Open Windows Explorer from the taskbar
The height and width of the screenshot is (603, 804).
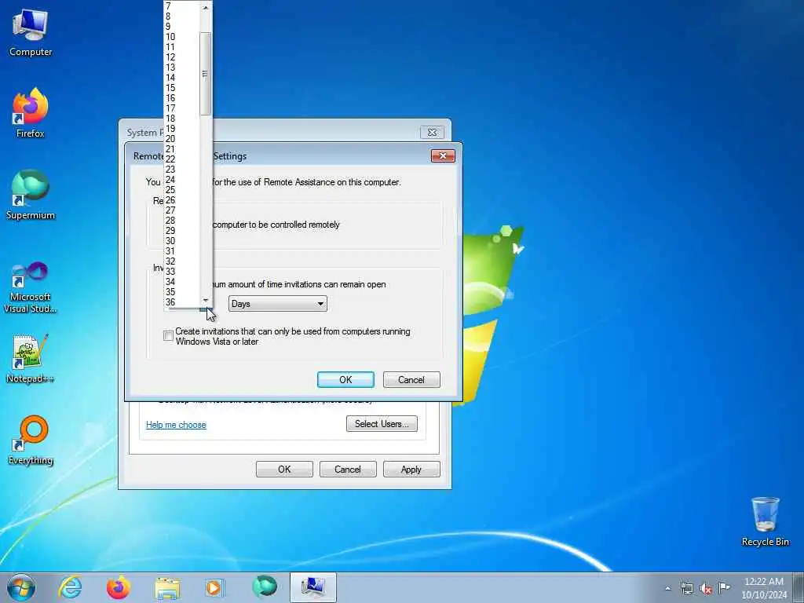click(x=167, y=587)
